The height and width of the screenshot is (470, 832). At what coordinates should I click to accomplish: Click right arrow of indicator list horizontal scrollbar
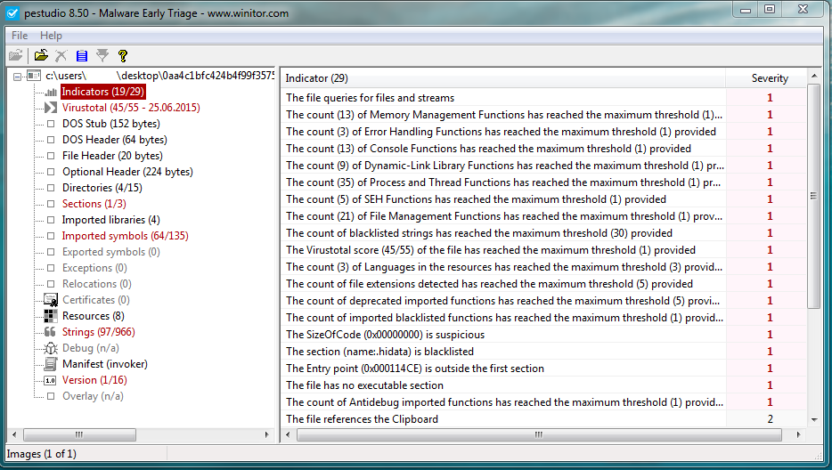click(x=798, y=435)
